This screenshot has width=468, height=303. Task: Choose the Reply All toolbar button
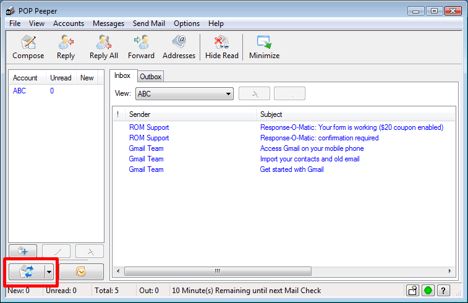coord(104,47)
